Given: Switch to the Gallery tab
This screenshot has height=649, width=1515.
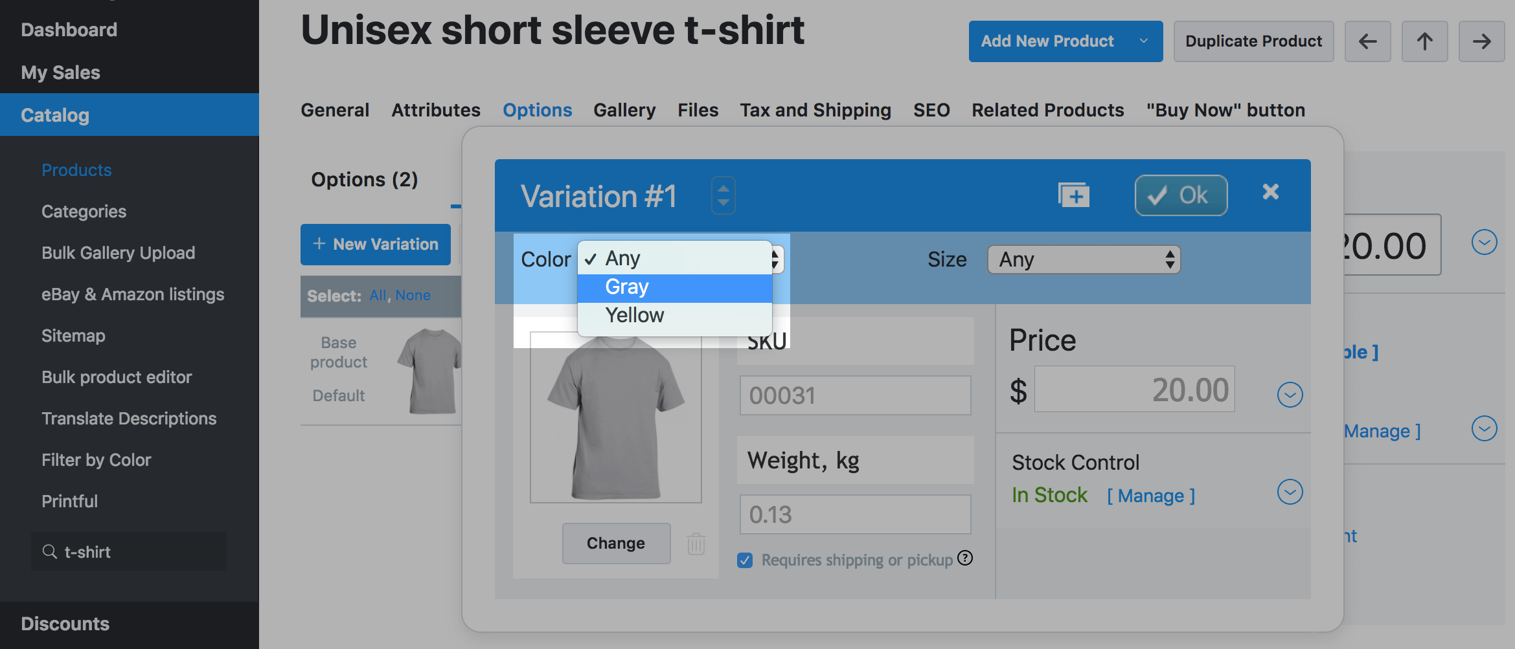Looking at the screenshot, I should point(624,110).
